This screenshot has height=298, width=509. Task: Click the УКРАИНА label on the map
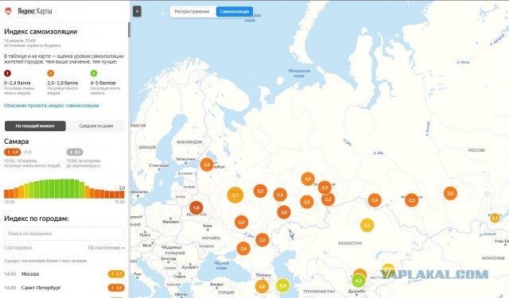tap(211, 238)
